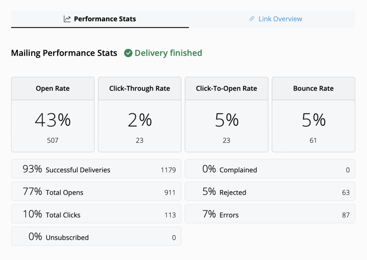367x260 pixels.
Task: Select the Click-To-Open Rate card header
Action: (227, 88)
